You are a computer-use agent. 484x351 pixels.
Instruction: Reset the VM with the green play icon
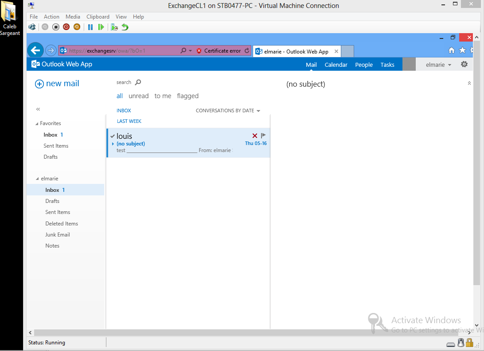pos(101,27)
